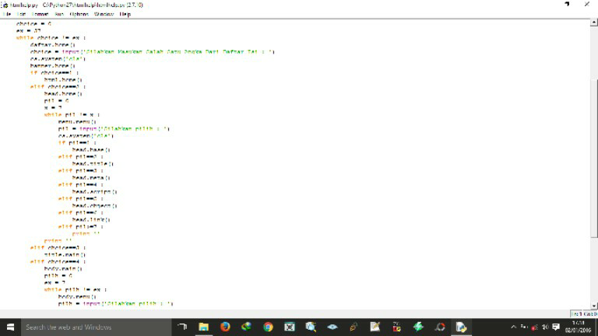Open the File menu

pyautogui.click(x=7, y=14)
